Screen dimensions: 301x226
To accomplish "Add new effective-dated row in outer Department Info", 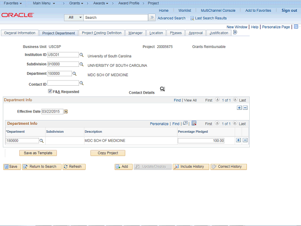I will pos(239,108).
